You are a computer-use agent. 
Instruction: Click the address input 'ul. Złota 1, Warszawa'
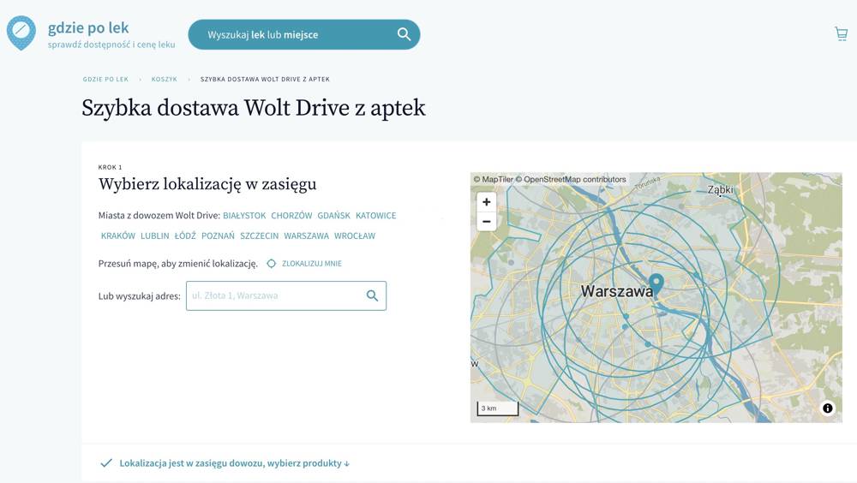(286, 295)
